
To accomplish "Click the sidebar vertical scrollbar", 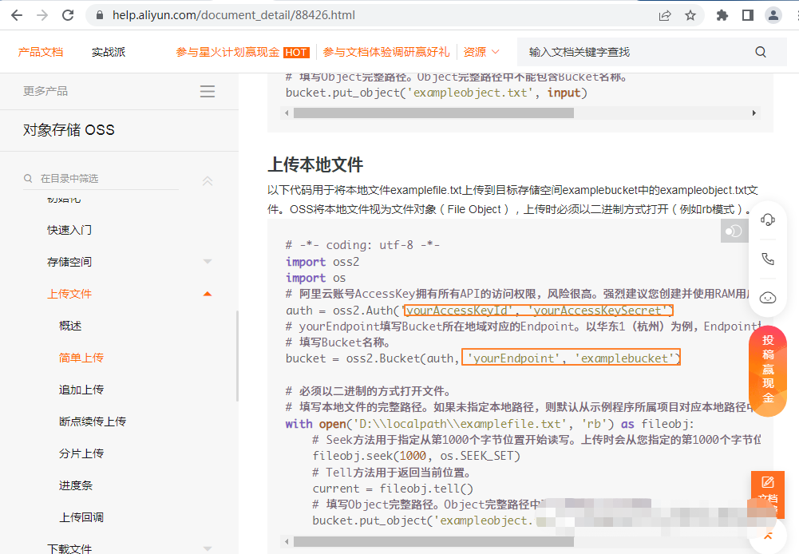I will pyautogui.click(x=237, y=356).
